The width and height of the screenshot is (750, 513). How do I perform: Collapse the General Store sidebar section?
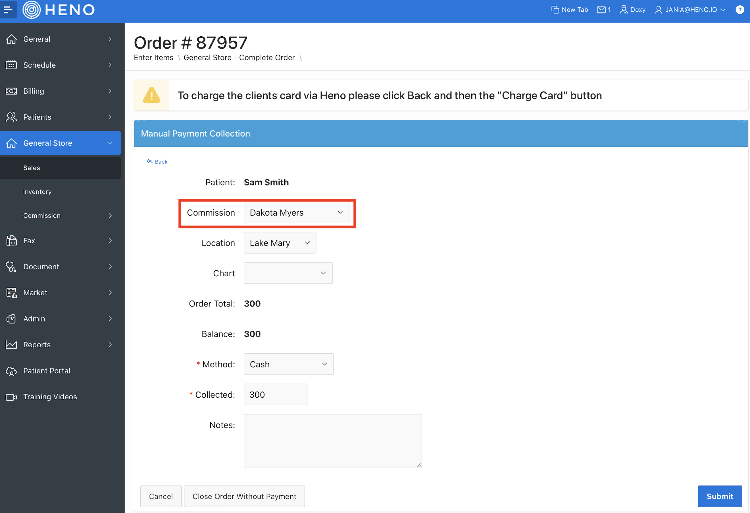pyautogui.click(x=110, y=143)
